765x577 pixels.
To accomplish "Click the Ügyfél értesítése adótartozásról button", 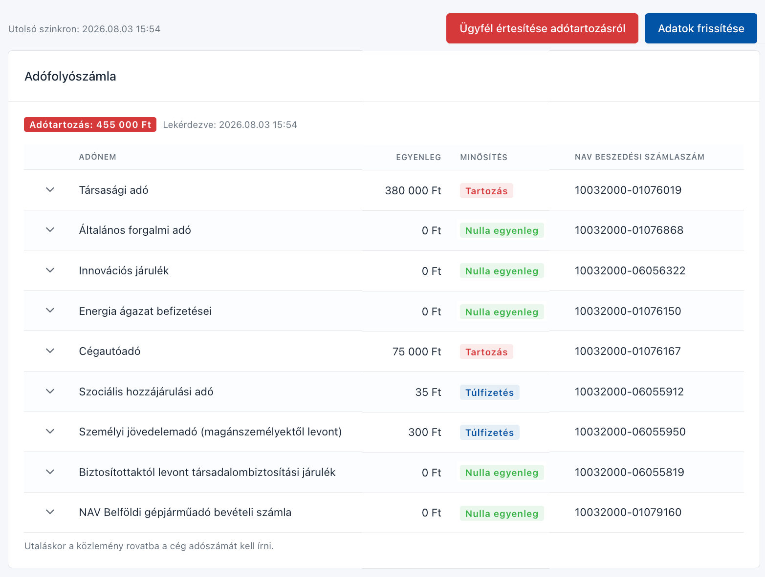I will tap(542, 28).
